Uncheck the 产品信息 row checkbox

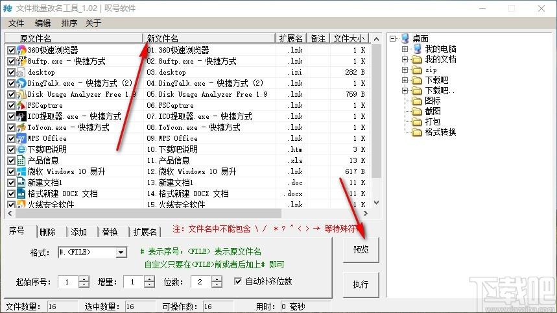[x=11, y=160]
